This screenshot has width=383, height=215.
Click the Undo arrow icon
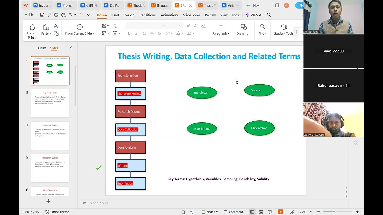click(x=71, y=15)
